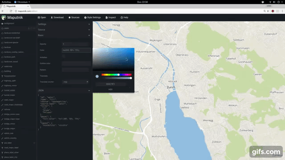Expand the Settings section

tap(64, 24)
